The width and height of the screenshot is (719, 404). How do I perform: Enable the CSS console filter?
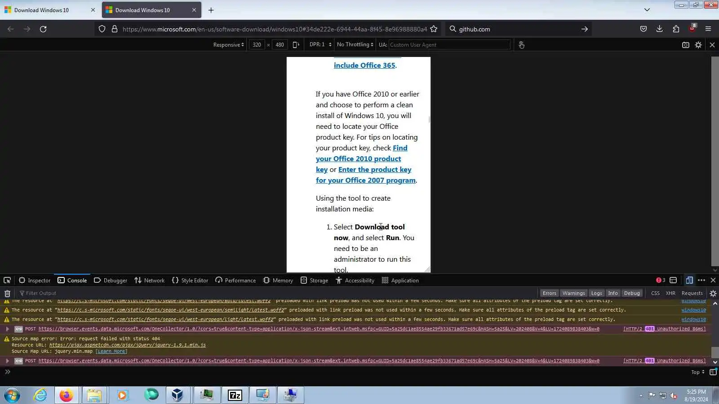coord(655,293)
